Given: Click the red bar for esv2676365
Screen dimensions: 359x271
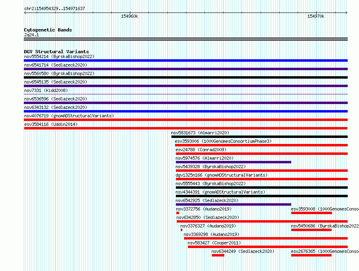Looking at the screenshot, I should click(x=311, y=255).
